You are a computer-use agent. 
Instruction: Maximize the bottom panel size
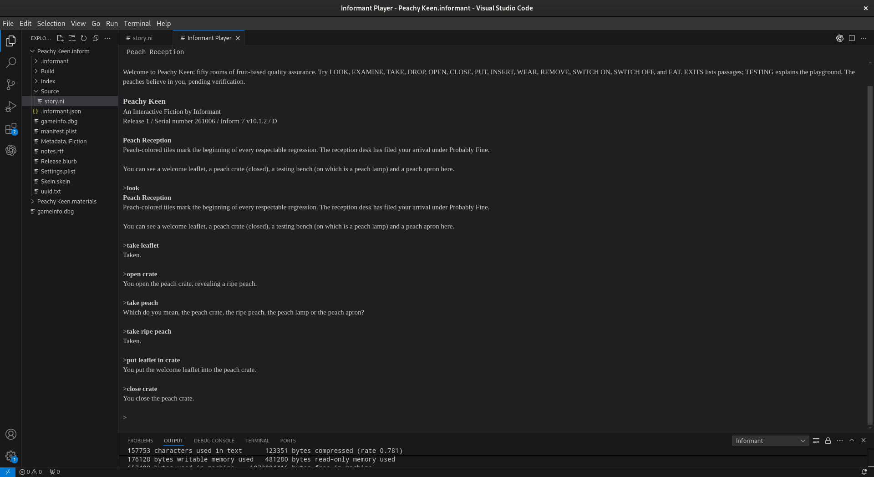(x=852, y=440)
